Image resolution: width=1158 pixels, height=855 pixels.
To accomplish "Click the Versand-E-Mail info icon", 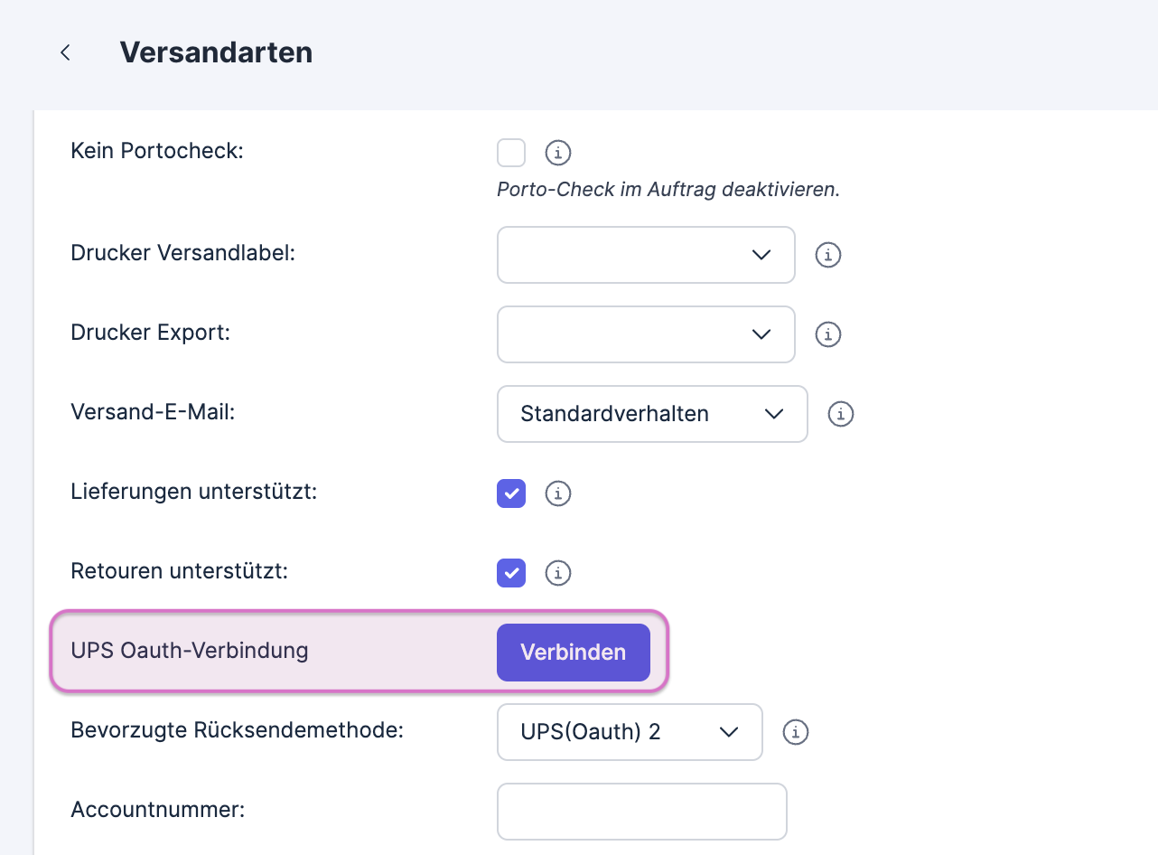I will pos(840,414).
